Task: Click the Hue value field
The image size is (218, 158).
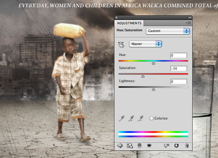Action: [179, 56]
